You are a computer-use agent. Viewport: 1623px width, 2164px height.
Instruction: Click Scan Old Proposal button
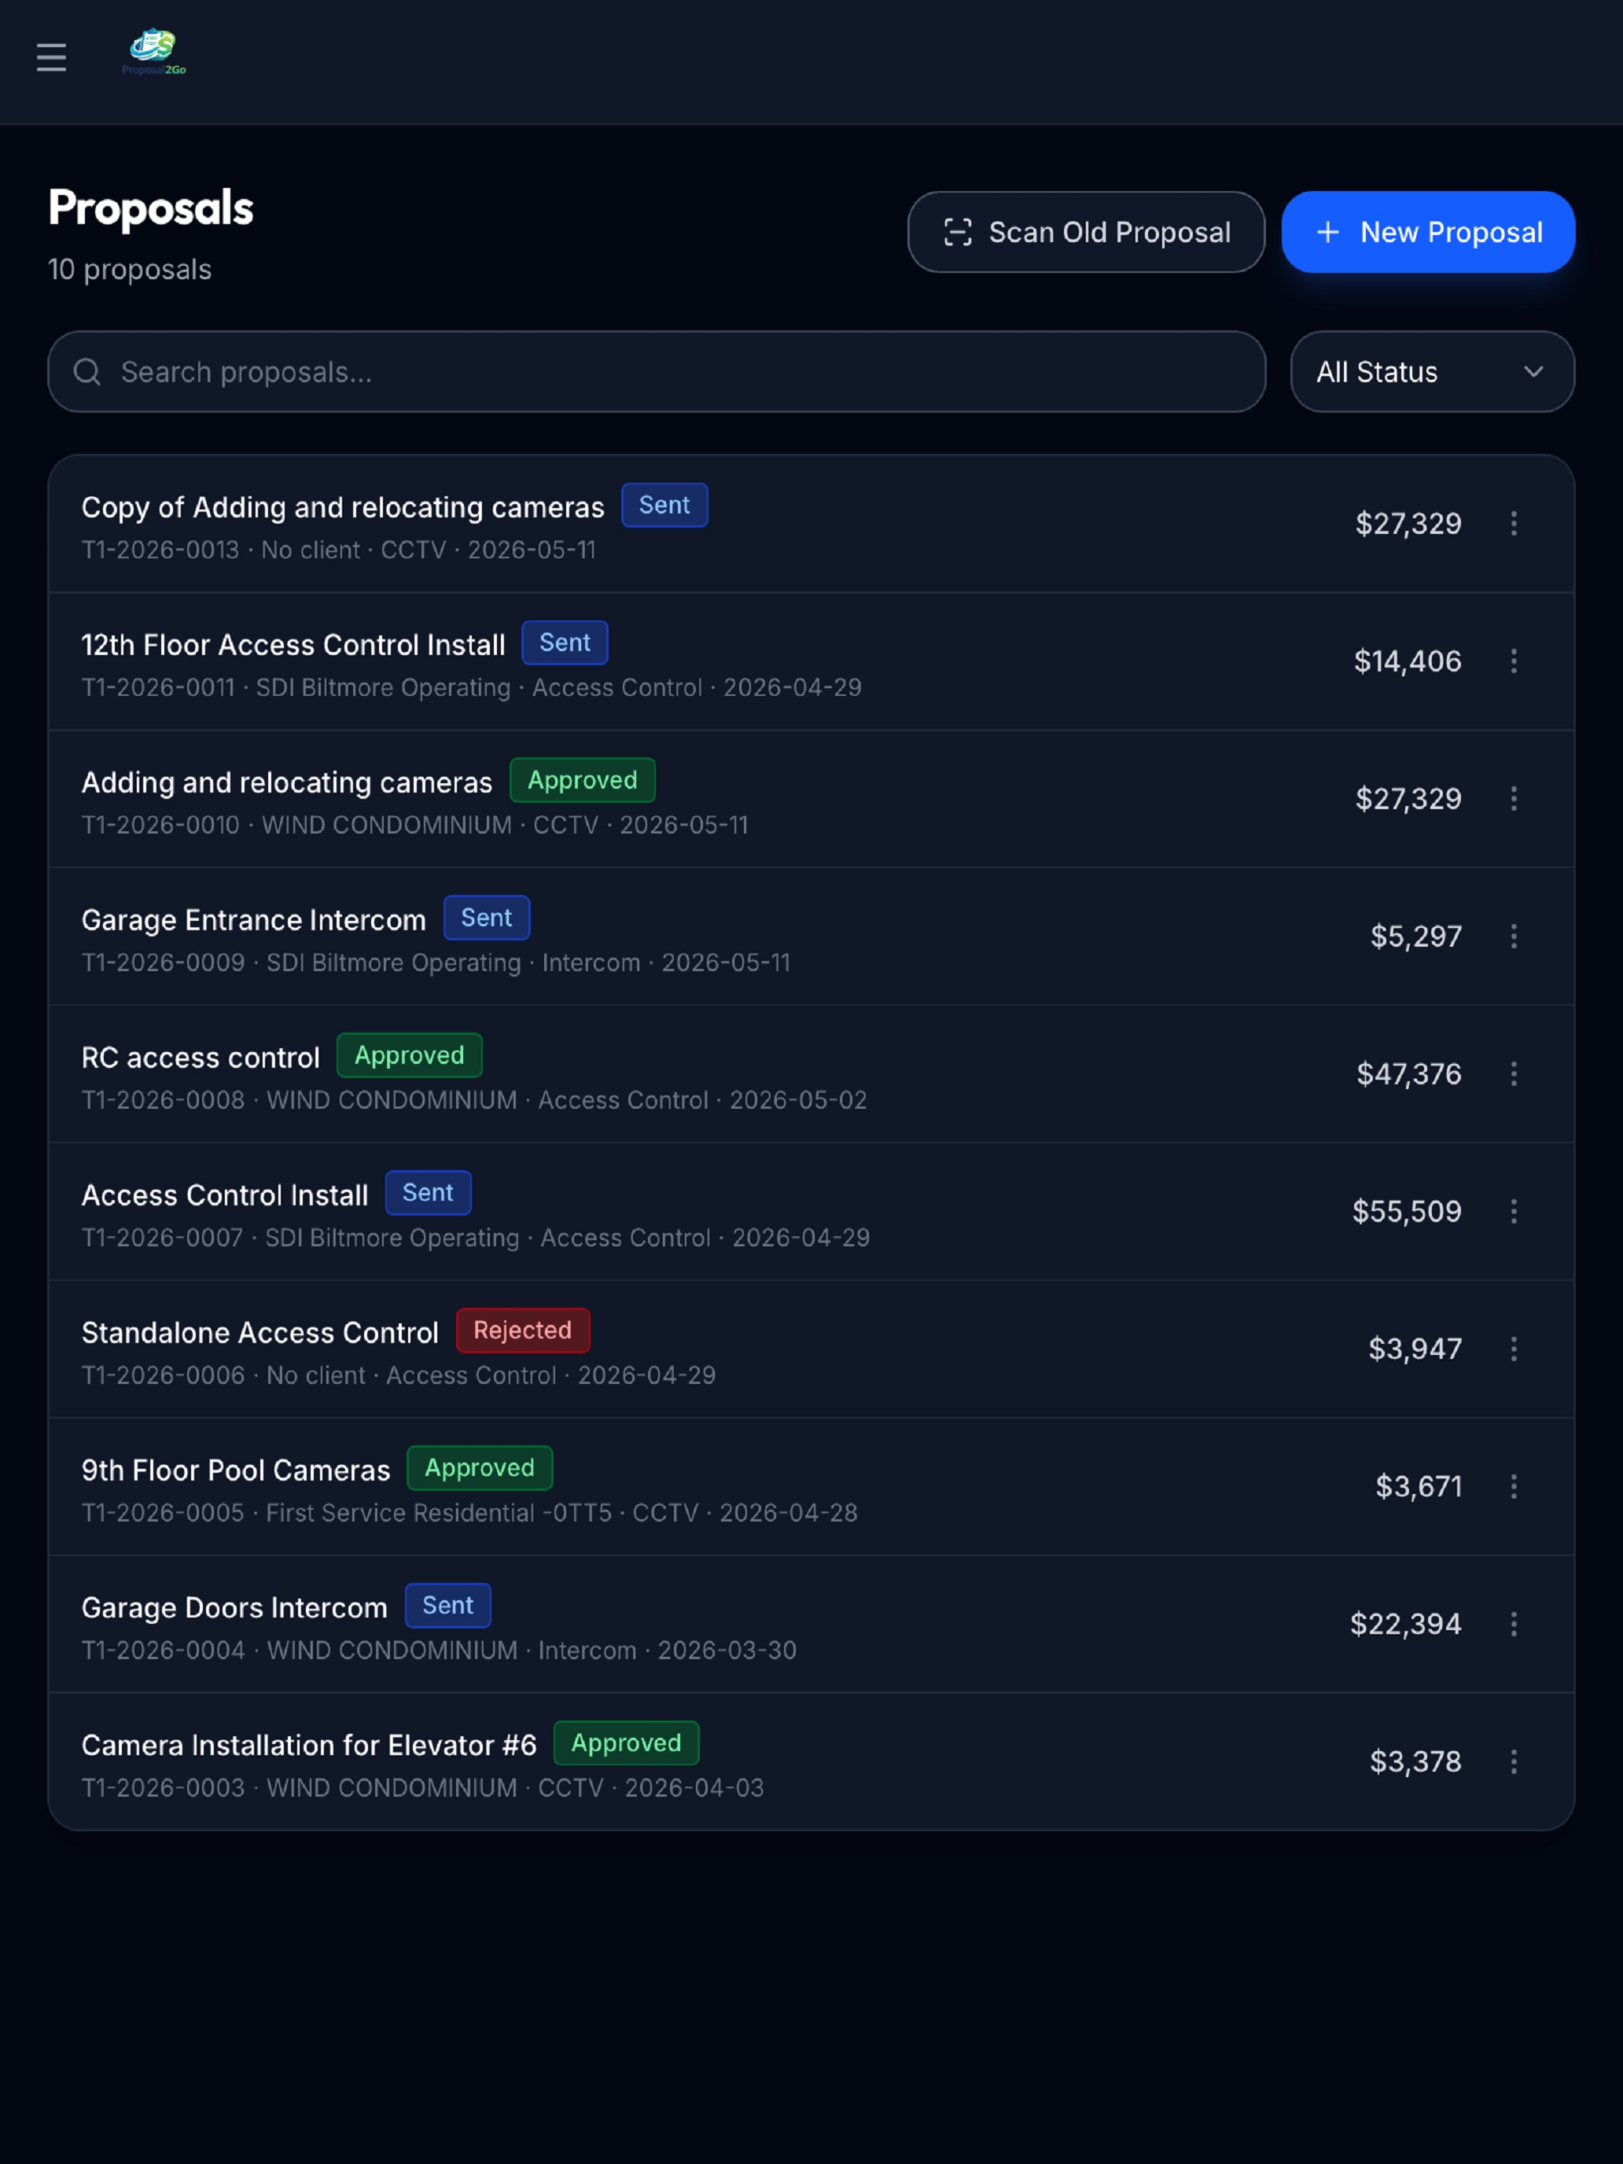(x=1086, y=232)
